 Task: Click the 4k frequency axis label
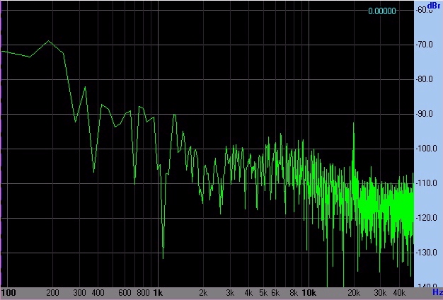coord(248,293)
